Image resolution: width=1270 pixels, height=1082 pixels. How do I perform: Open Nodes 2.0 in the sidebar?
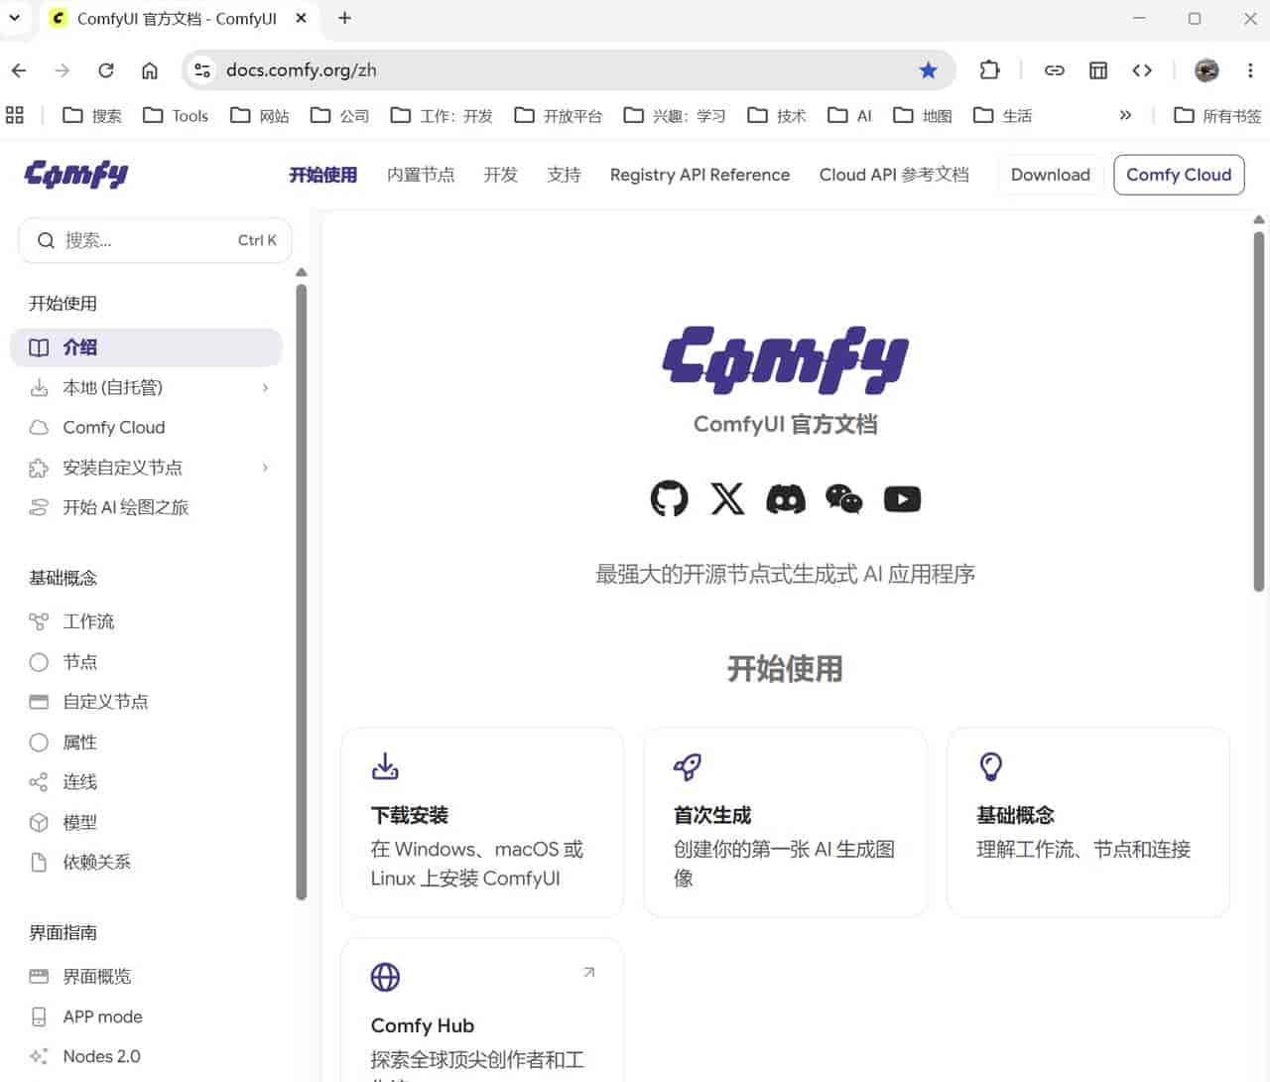coord(146,1056)
